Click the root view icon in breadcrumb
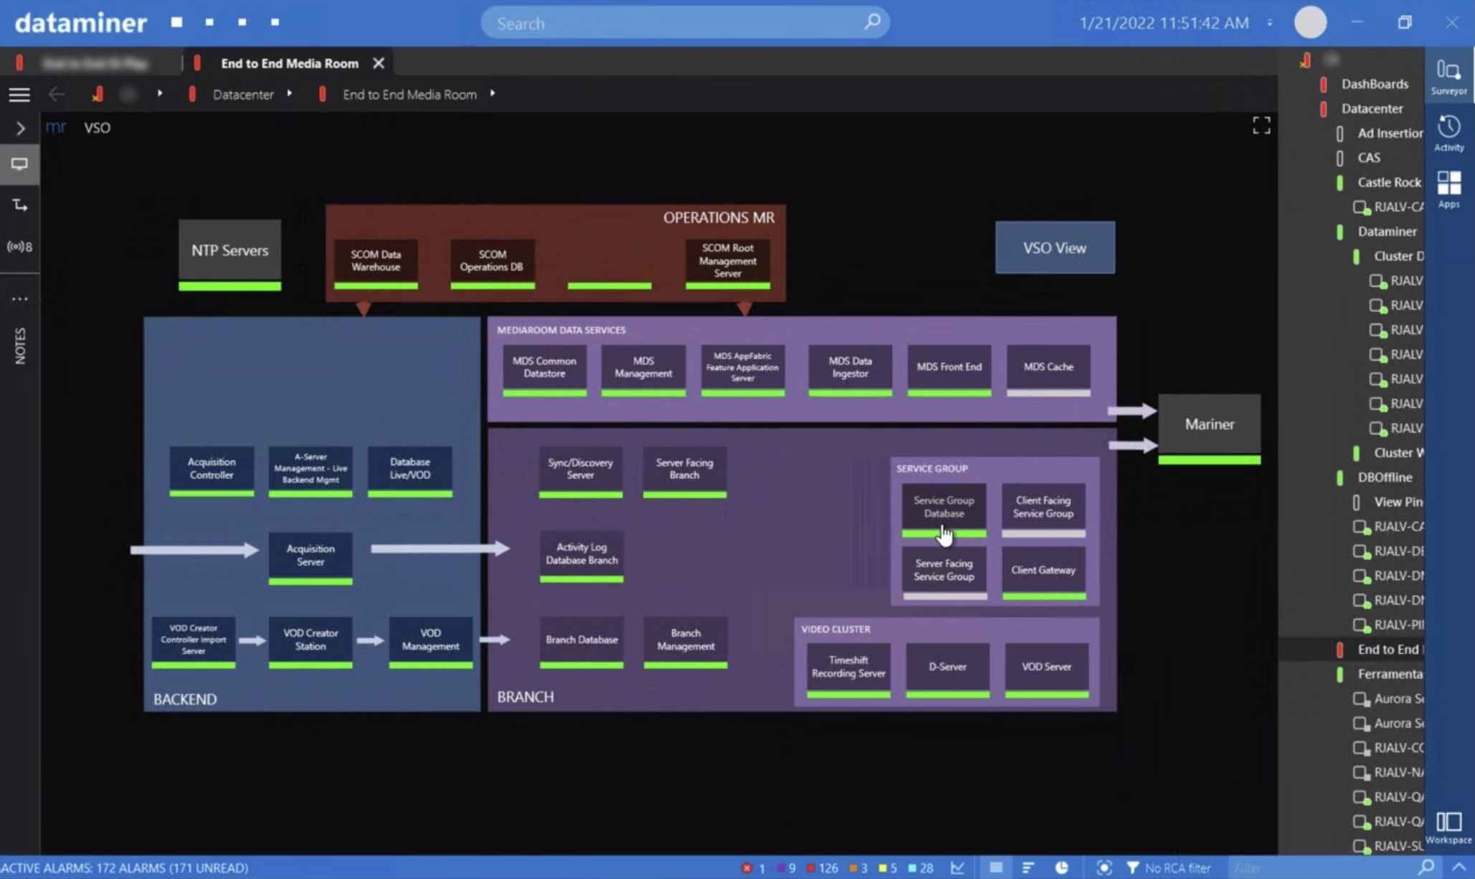The width and height of the screenshot is (1475, 879). click(x=97, y=94)
